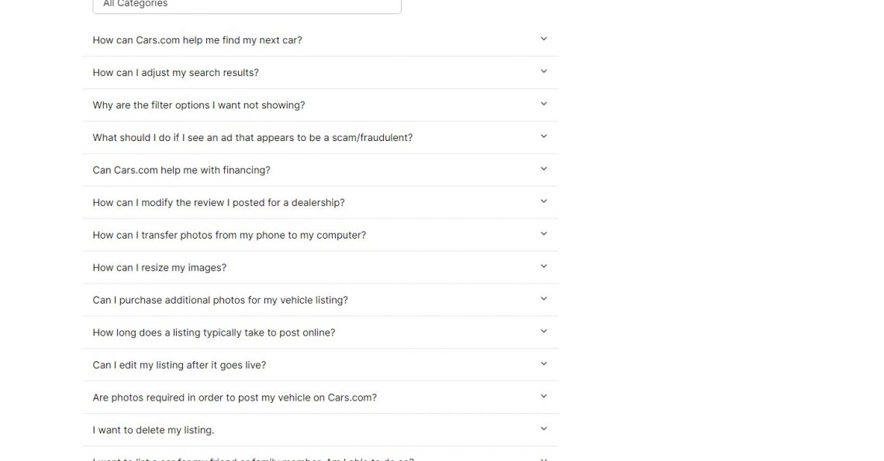
Task: Expand chevron for "find my next car" question
Action: point(544,39)
